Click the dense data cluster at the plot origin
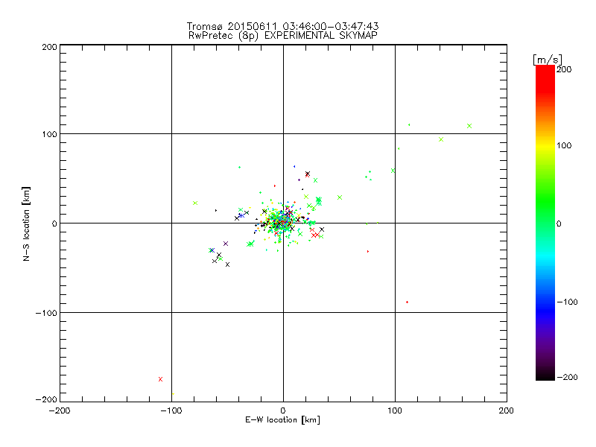Viewport: 596px width, 447px height. pos(283,221)
